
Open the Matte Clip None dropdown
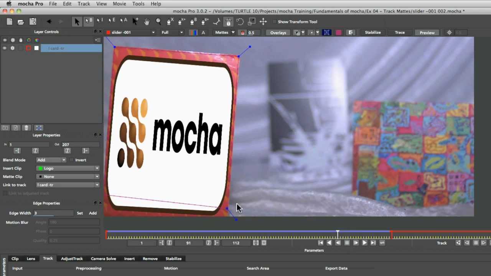[68, 177]
